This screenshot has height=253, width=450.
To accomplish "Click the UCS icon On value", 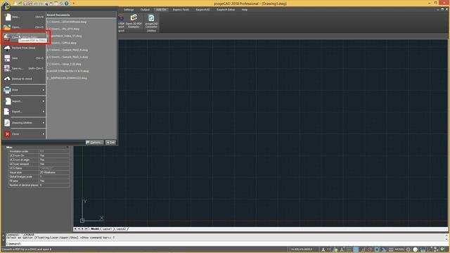I will coord(54,155).
